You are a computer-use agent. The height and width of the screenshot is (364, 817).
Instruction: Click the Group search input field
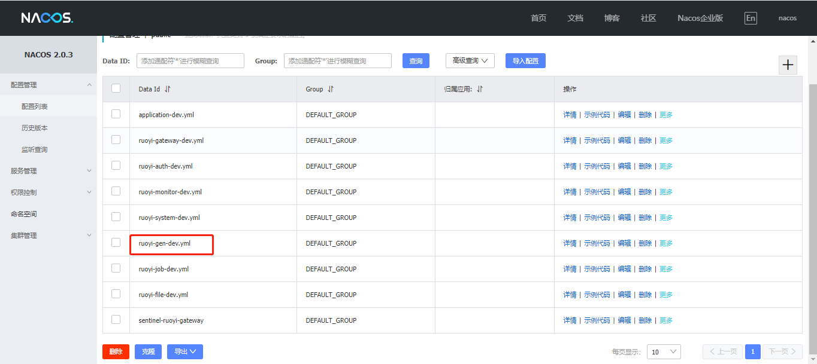338,61
